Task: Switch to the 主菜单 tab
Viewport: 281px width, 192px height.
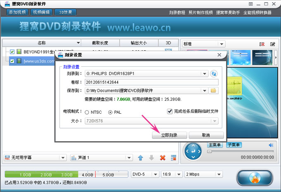Action: (215, 145)
